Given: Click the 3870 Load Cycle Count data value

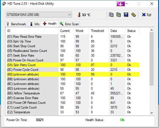Looking at the screenshot, I should click(114, 107).
